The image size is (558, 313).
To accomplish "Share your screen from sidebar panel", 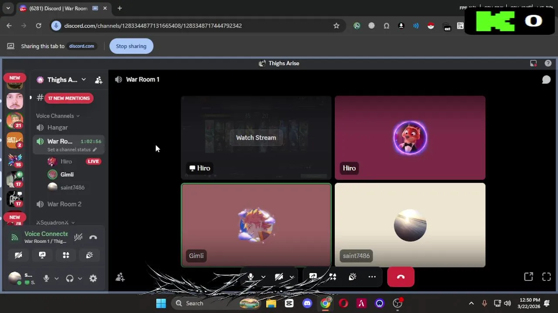I will pos(42,255).
